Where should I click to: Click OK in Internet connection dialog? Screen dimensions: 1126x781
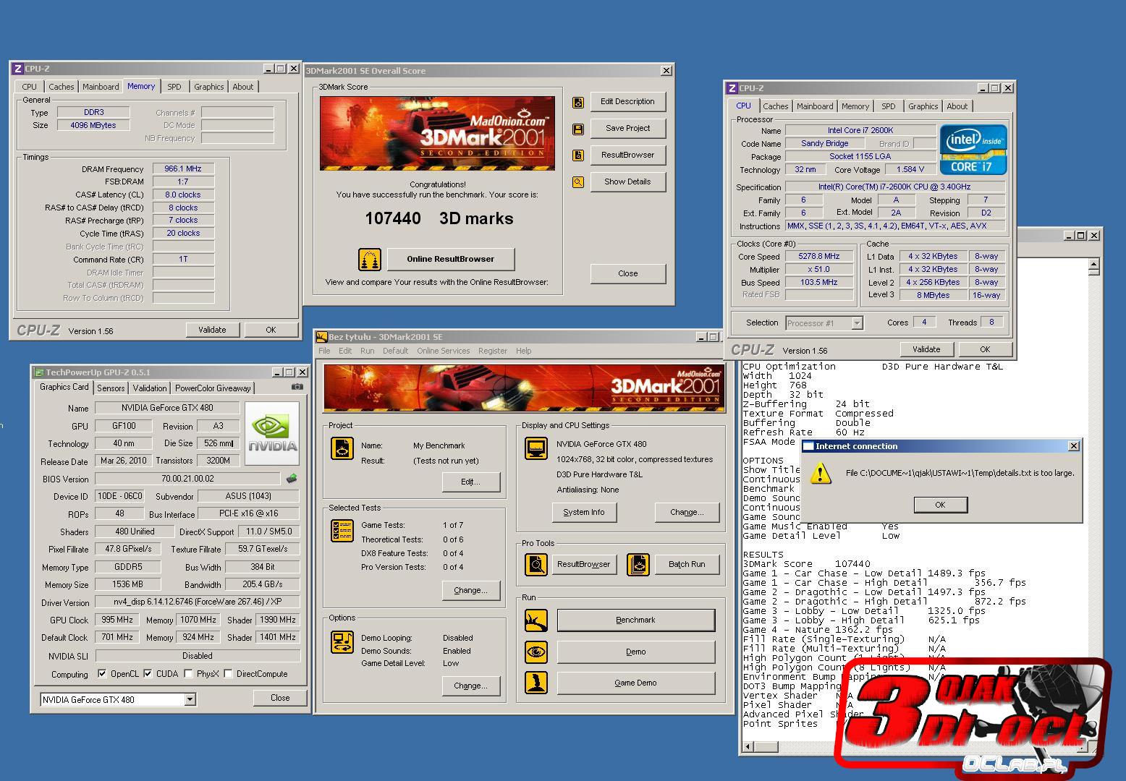pos(940,505)
